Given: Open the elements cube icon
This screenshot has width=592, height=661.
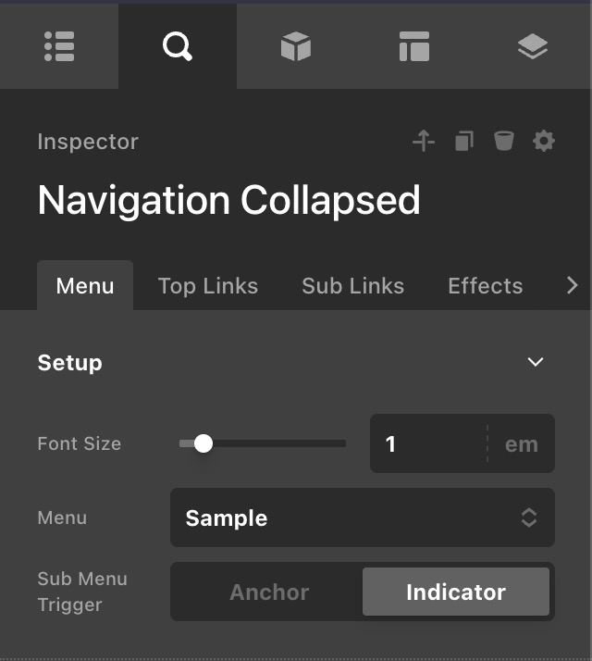Looking at the screenshot, I should [296, 47].
